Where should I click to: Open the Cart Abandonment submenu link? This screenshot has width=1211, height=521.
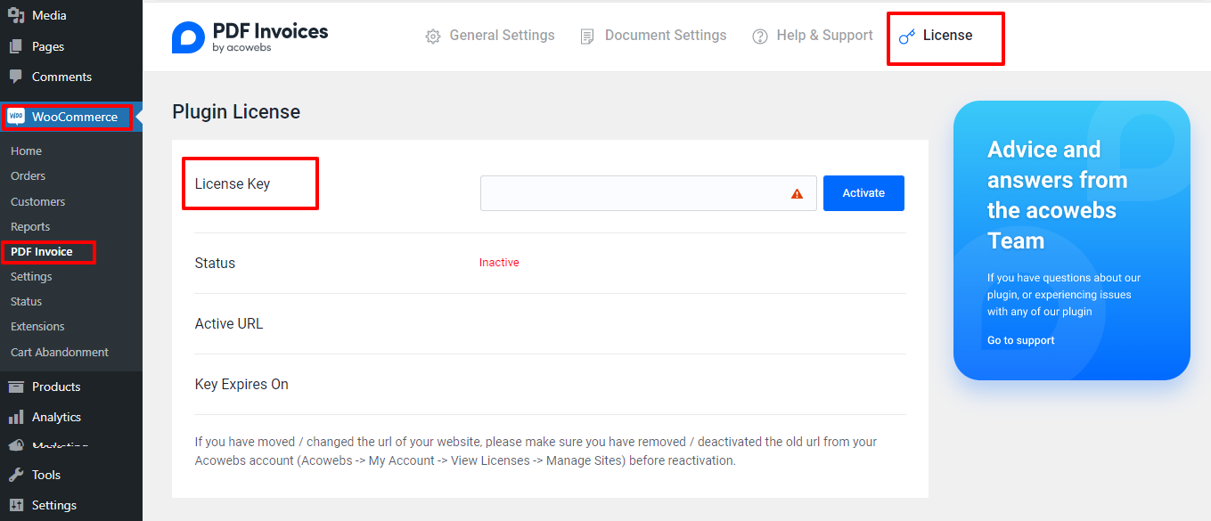[x=60, y=352]
